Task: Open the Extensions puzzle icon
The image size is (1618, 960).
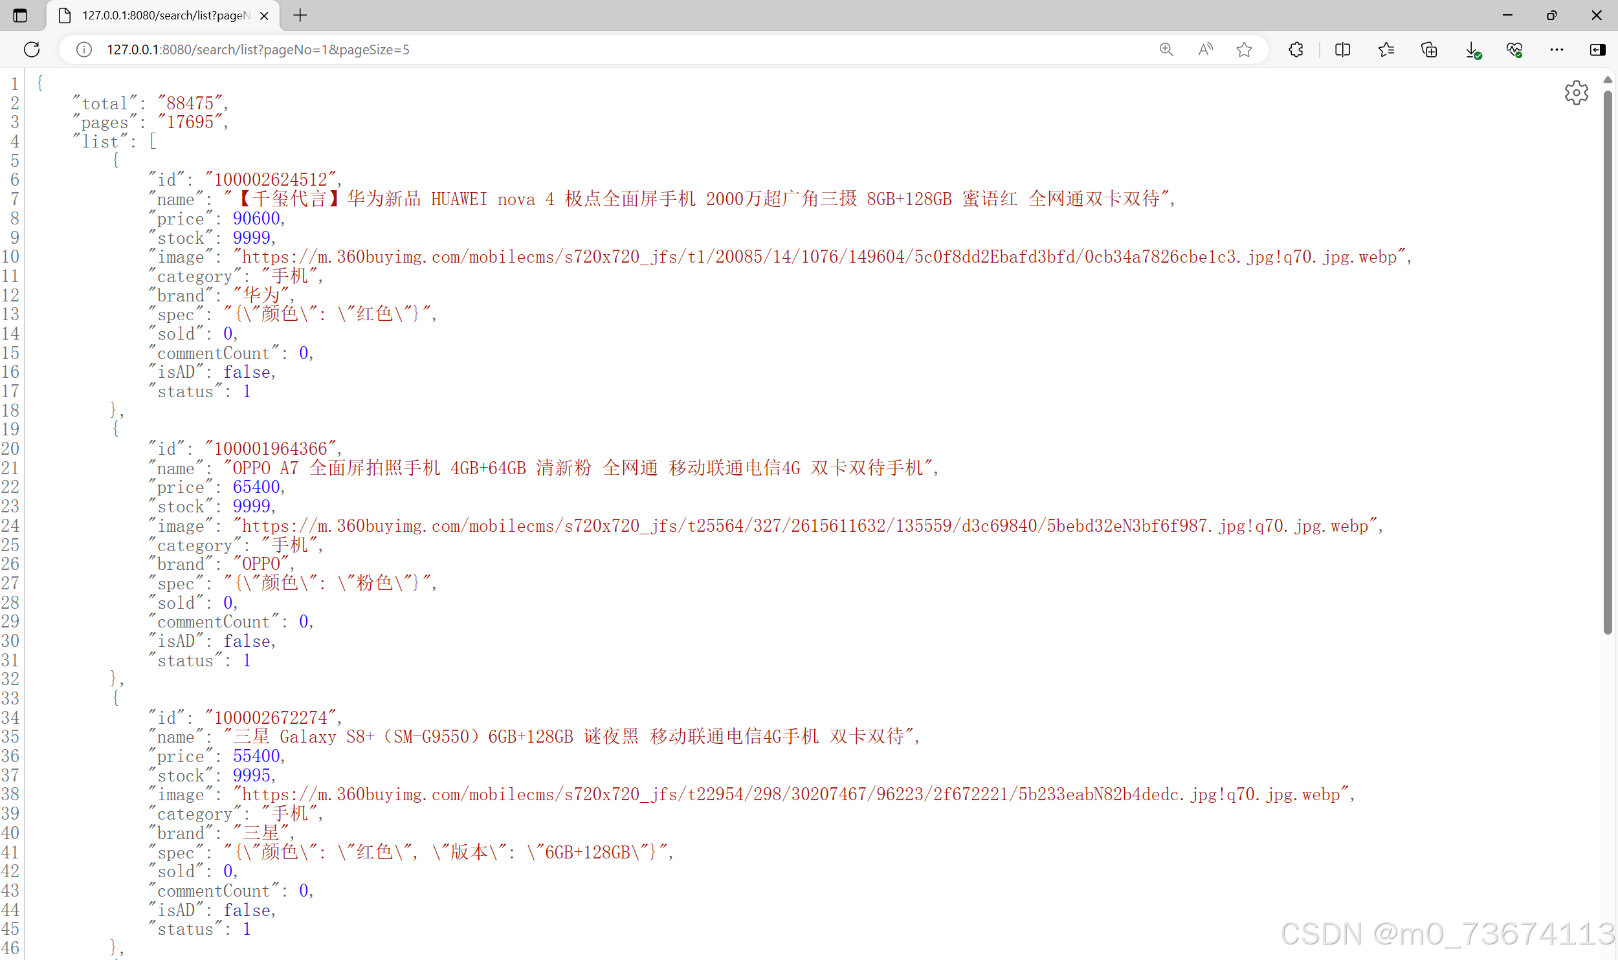Action: [x=1296, y=50]
